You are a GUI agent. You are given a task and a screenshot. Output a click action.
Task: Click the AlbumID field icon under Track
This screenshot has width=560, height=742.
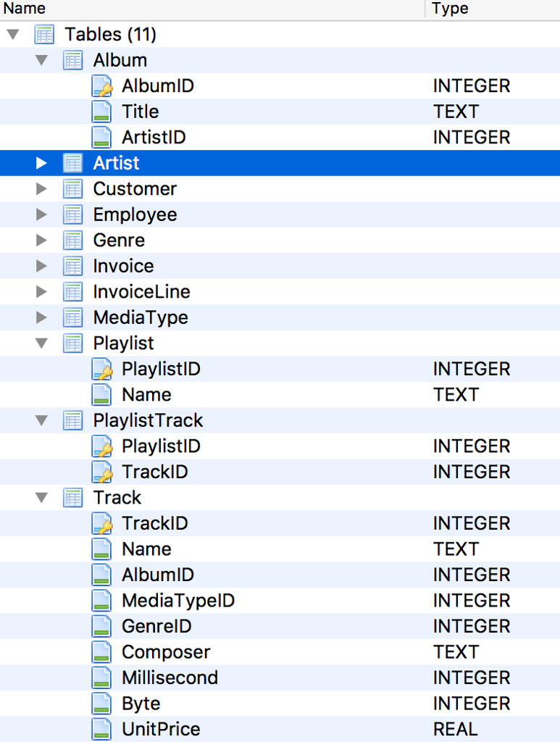pos(101,575)
